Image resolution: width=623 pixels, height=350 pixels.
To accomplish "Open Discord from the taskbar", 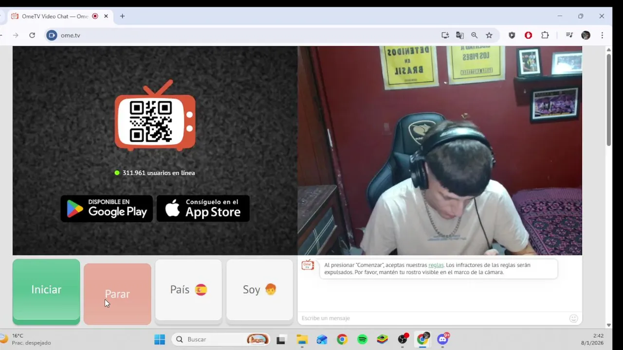I will pyautogui.click(x=443, y=339).
